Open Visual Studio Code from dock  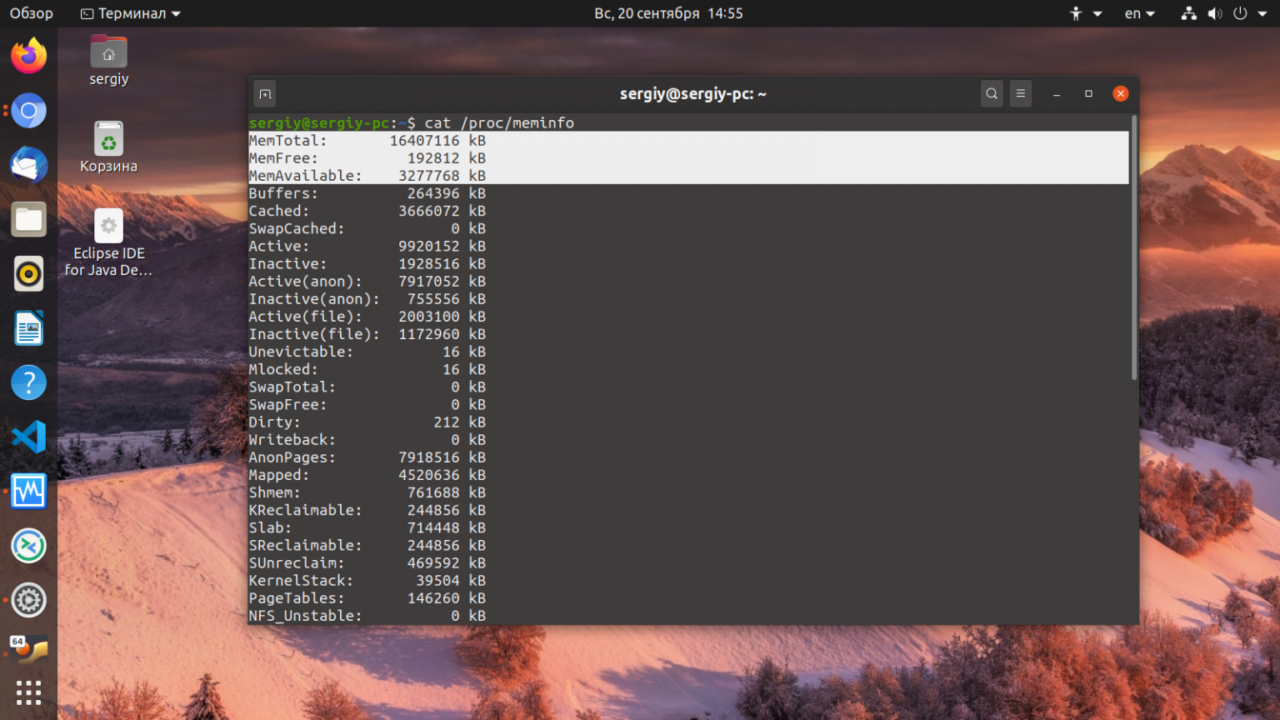coord(29,436)
